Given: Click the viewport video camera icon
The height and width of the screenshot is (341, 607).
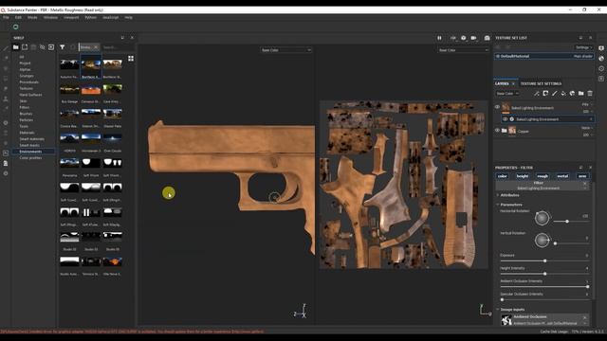Looking at the screenshot, I should [473, 38].
